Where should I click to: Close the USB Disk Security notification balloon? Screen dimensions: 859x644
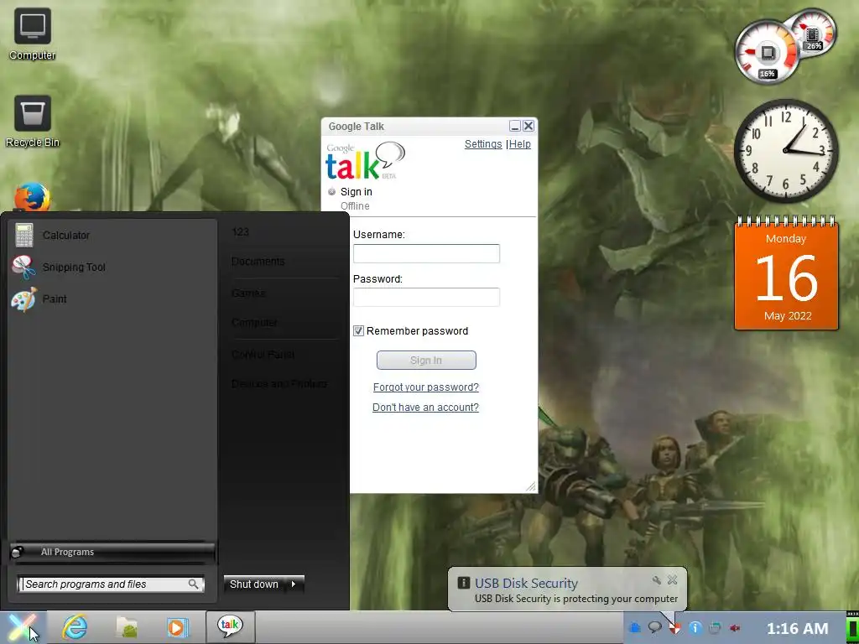672,579
